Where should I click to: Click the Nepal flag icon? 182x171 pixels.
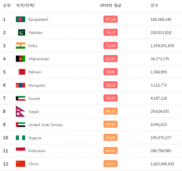(20, 112)
